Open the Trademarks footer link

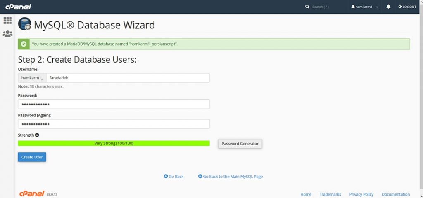[x=330, y=194]
